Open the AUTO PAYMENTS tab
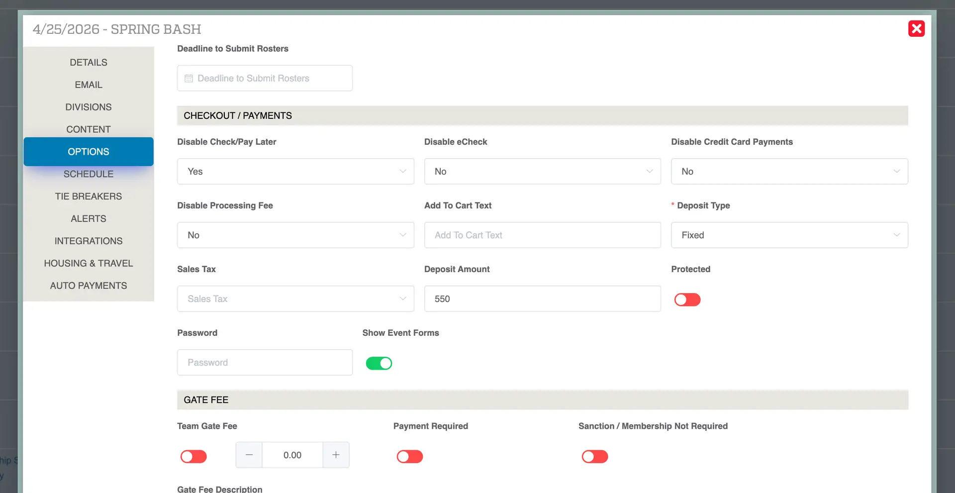Viewport: 955px width, 493px height. (x=89, y=286)
